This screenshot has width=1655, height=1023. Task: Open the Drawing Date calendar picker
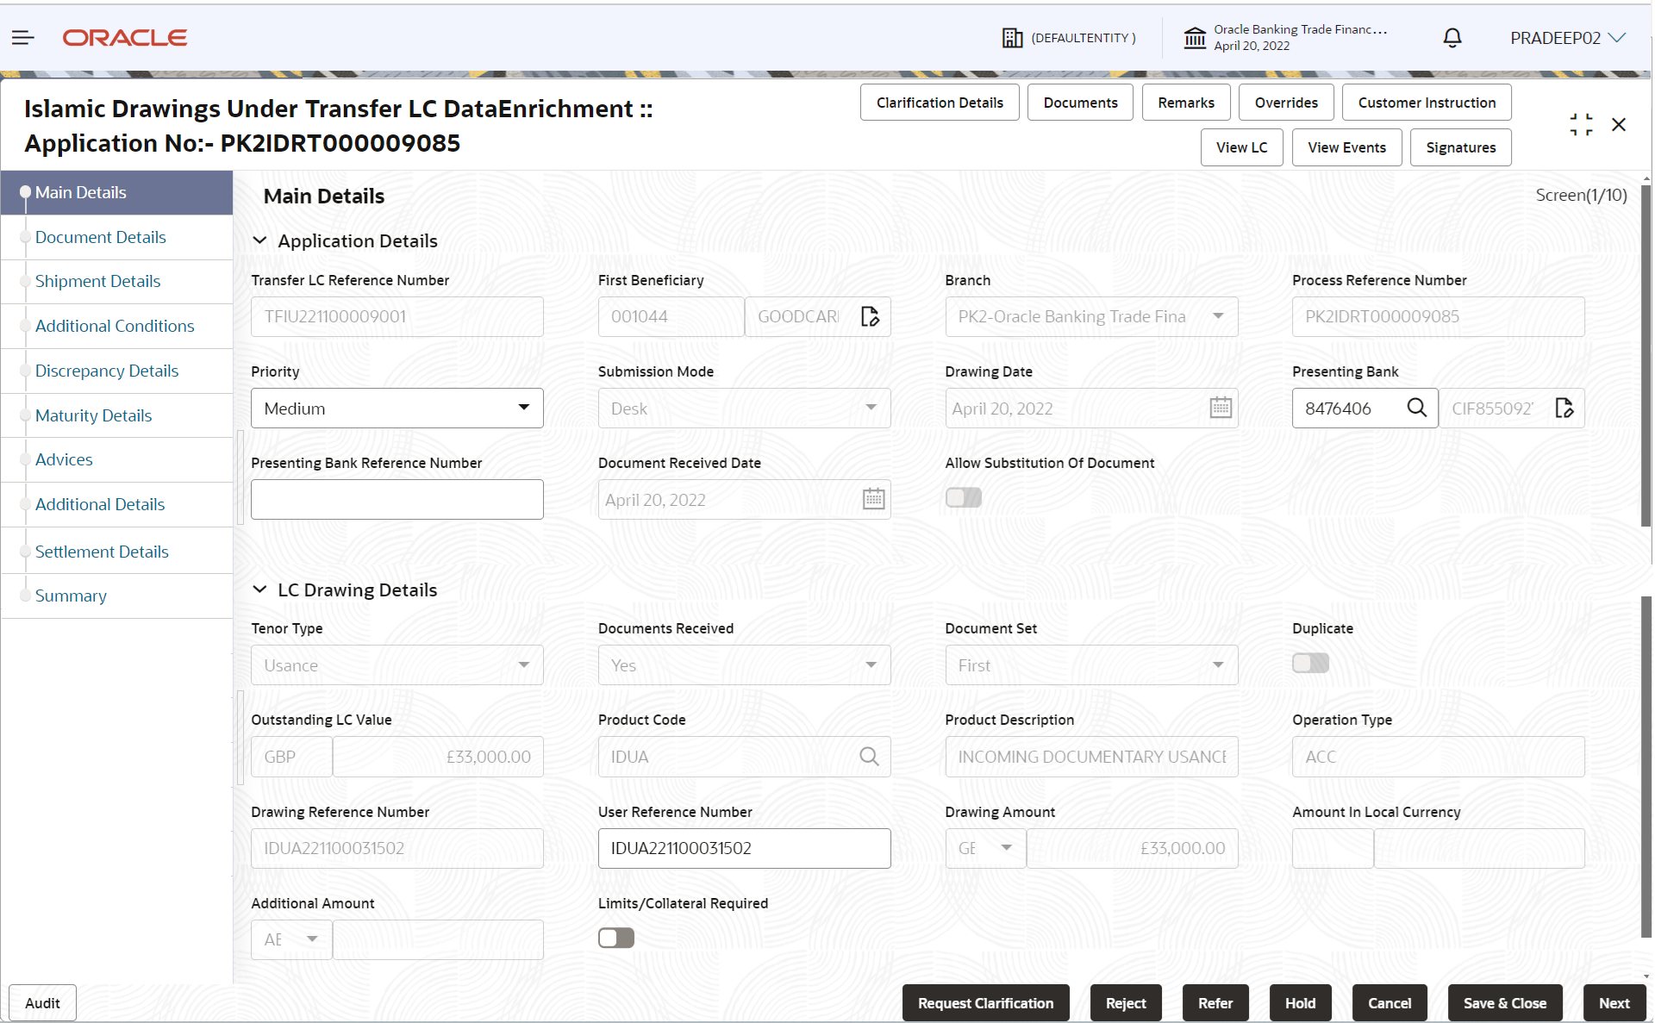(x=1220, y=408)
